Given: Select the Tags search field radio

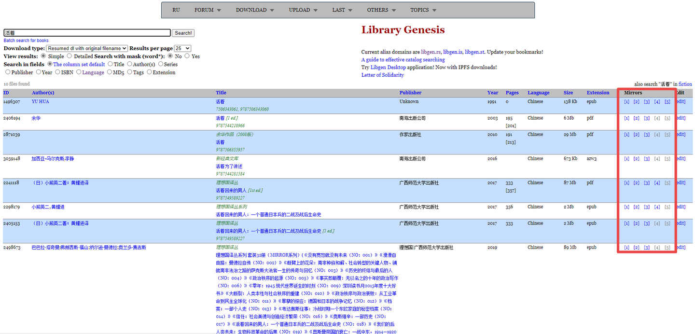Looking at the screenshot, I should tap(129, 72).
